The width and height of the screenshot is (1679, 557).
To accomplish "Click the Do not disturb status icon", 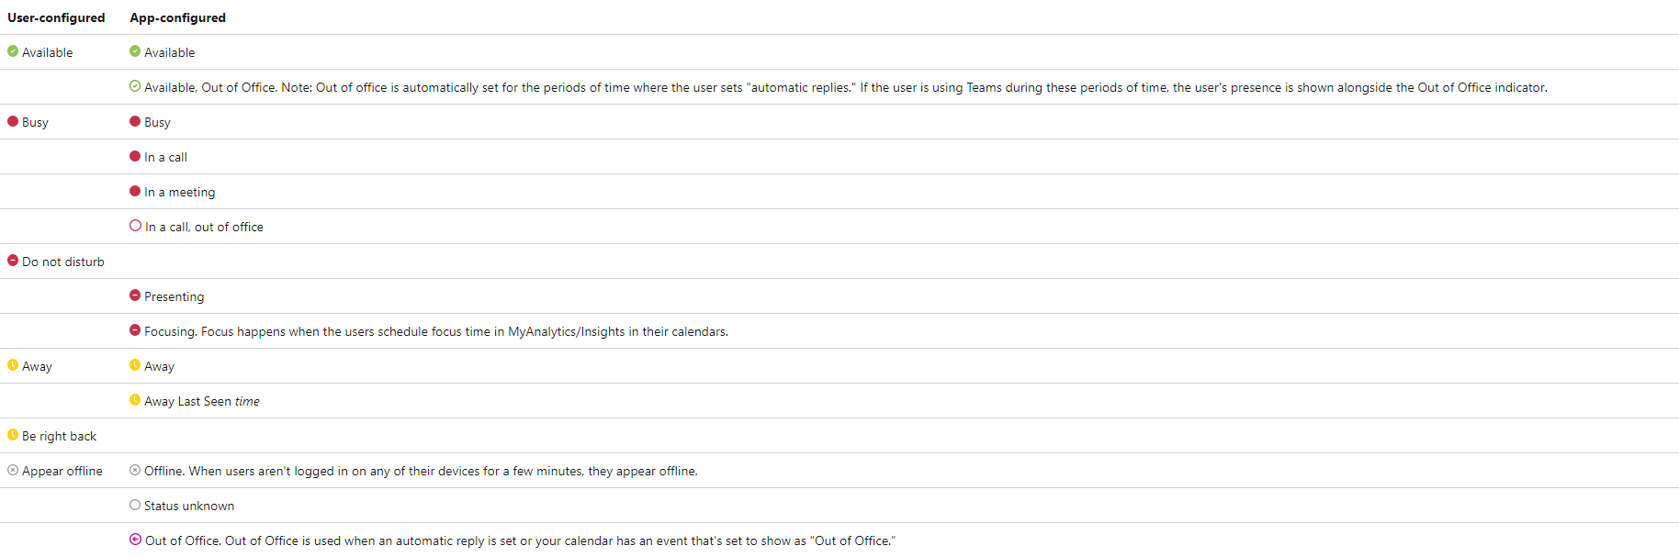I will 13,261.
